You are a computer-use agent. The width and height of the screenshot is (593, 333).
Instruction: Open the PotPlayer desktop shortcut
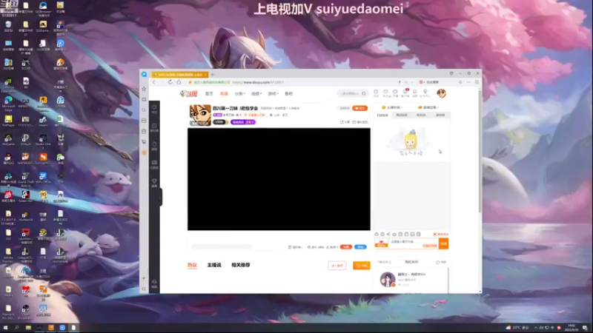pyautogui.click(x=8, y=121)
